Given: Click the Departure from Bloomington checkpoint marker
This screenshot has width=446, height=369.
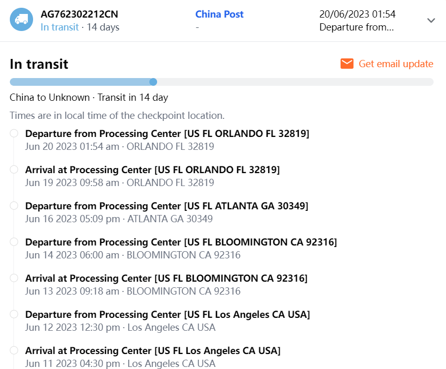Looking at the screenshot, I should (14, 242).
